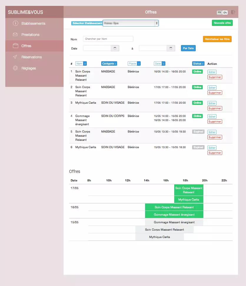Viewport: 246px width, 286px height.
Task: Open the Etablissements section via its info icon
Action: coord(15,23)
